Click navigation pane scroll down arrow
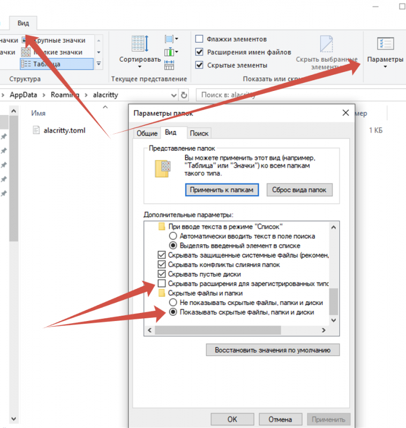The width and height of the screenshot is (406, 428). point(14,419)
